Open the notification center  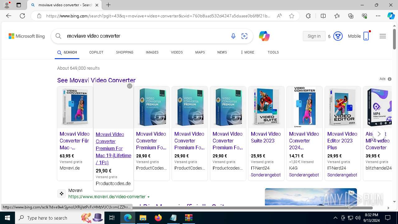388,218
